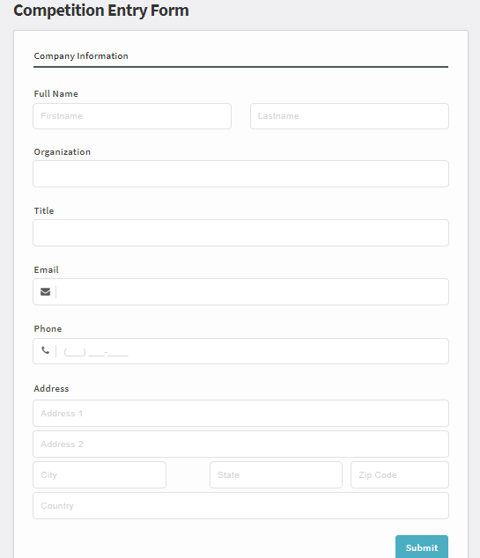
Task: Select the City input box
Action: tap(100, 474)
